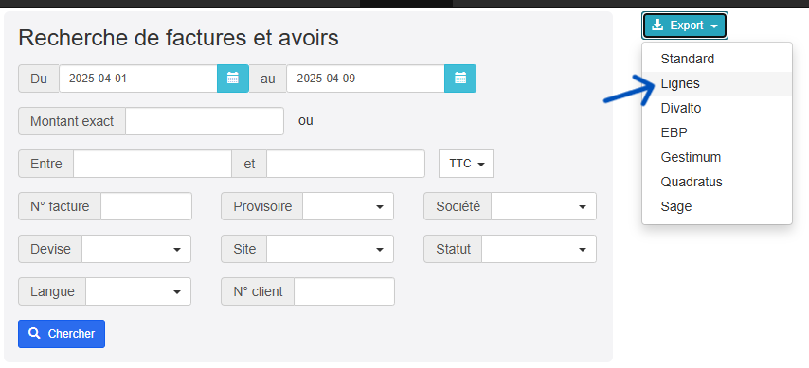Click the Entre minimum amount field
The width and height of the screenshot is (809, 368).
point(153,164)
